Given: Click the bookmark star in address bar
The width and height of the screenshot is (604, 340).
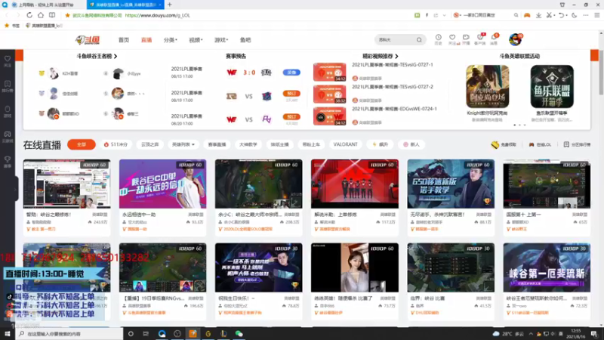Looking at the screenshot, I should [67, 15].
